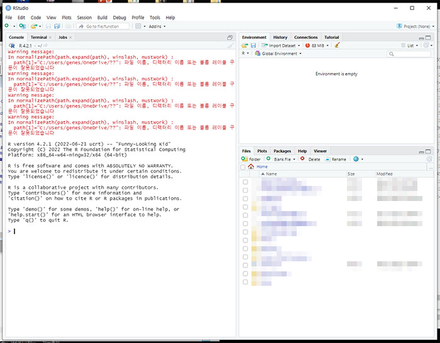440x343 pixels.
Task: Minimize the Environment pane
Action: coord(422,38)
